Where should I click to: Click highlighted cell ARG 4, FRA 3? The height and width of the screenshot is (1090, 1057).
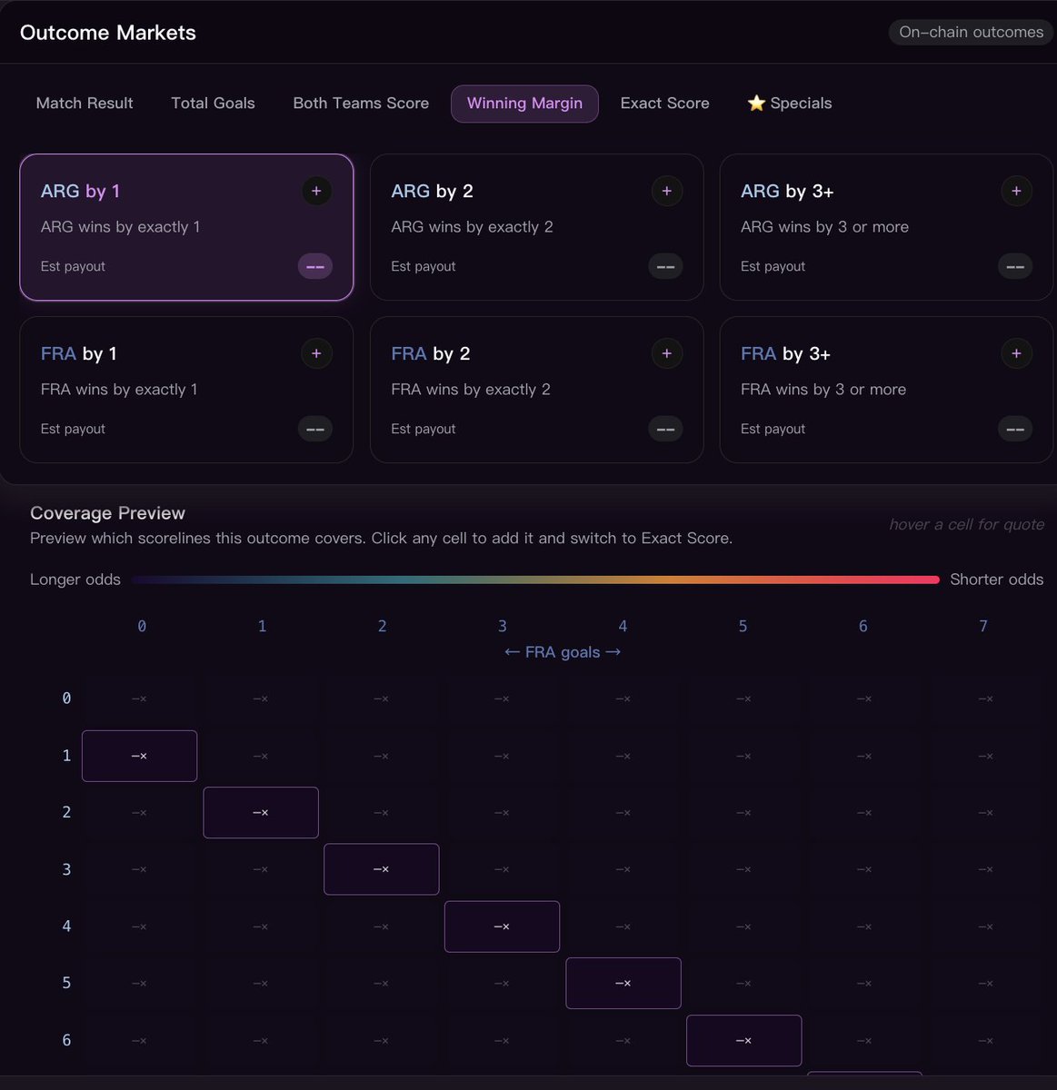(x=502, y=926)
